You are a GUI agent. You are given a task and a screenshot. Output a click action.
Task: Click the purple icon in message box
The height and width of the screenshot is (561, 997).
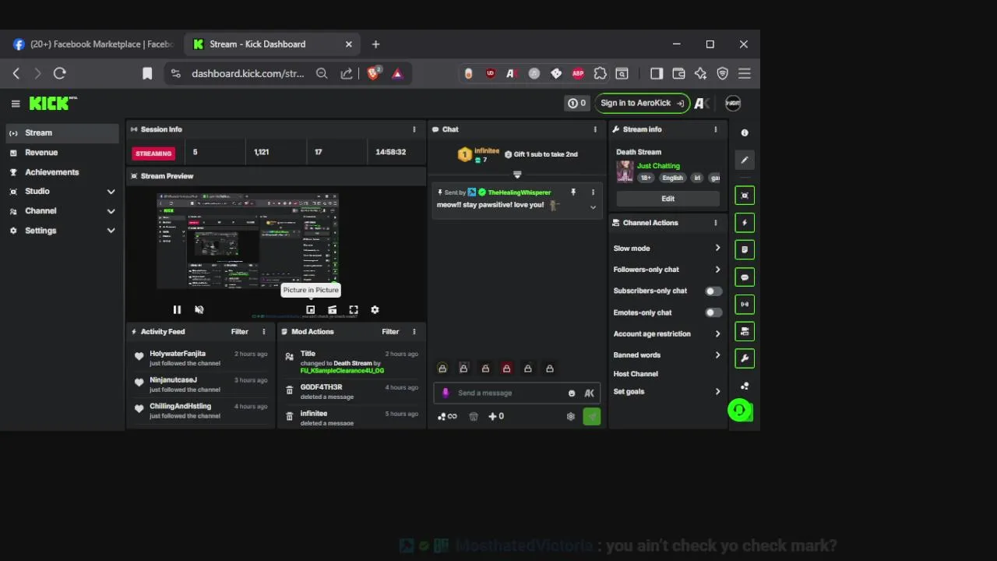[x=446, y=393]
